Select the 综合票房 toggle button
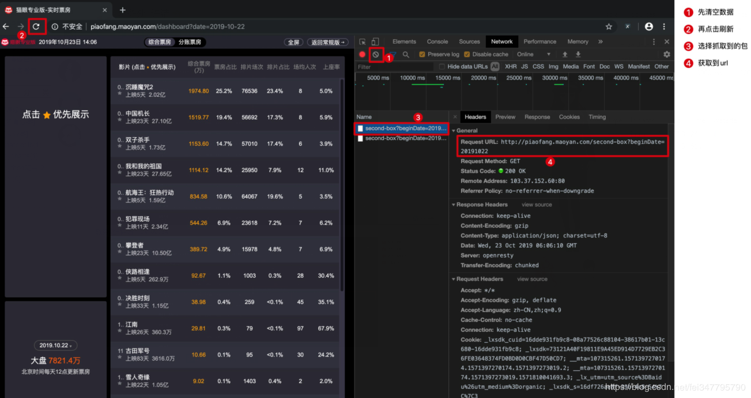This screenshot has height=398, width=751. 160,42
